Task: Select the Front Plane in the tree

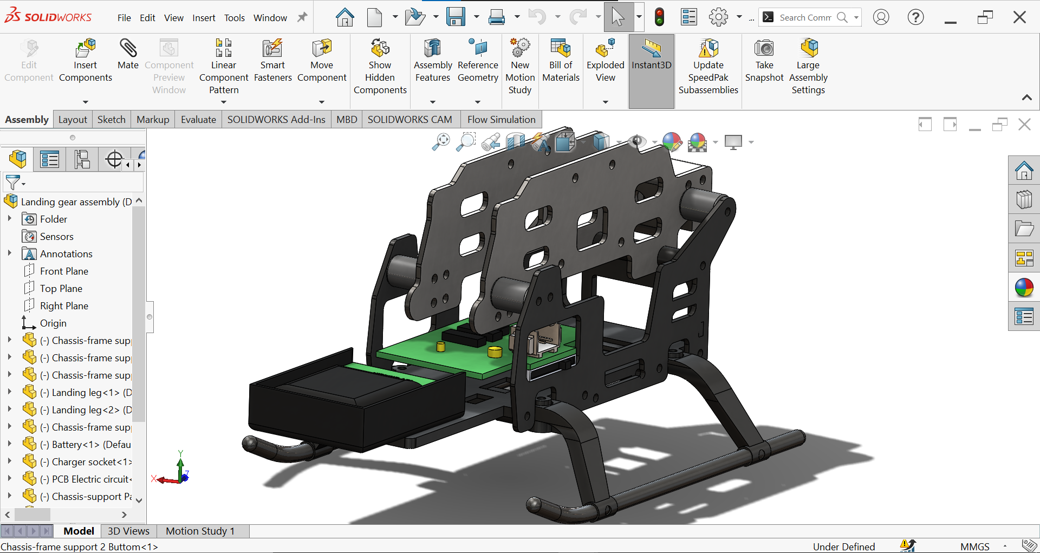Action: [x=64, y=271]
